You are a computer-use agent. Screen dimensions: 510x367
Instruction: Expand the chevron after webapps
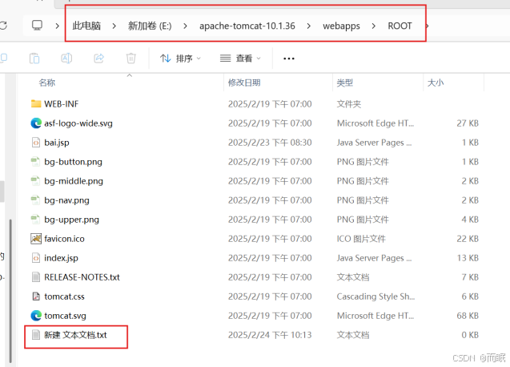point(373,26)
